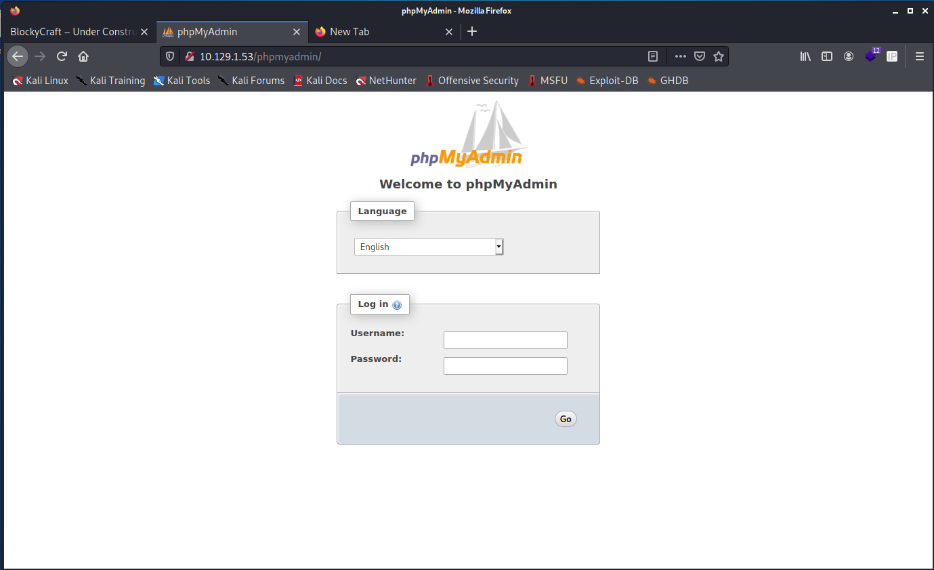Expand the English language dropdown
Image resolution: width=934 pixels, height=570 pixels.
tap(428, 247)
